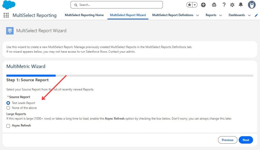This screenshot has width=260, height=150.
Task: Enable the Async Refresh checkbox
Action: coord(8,126)
